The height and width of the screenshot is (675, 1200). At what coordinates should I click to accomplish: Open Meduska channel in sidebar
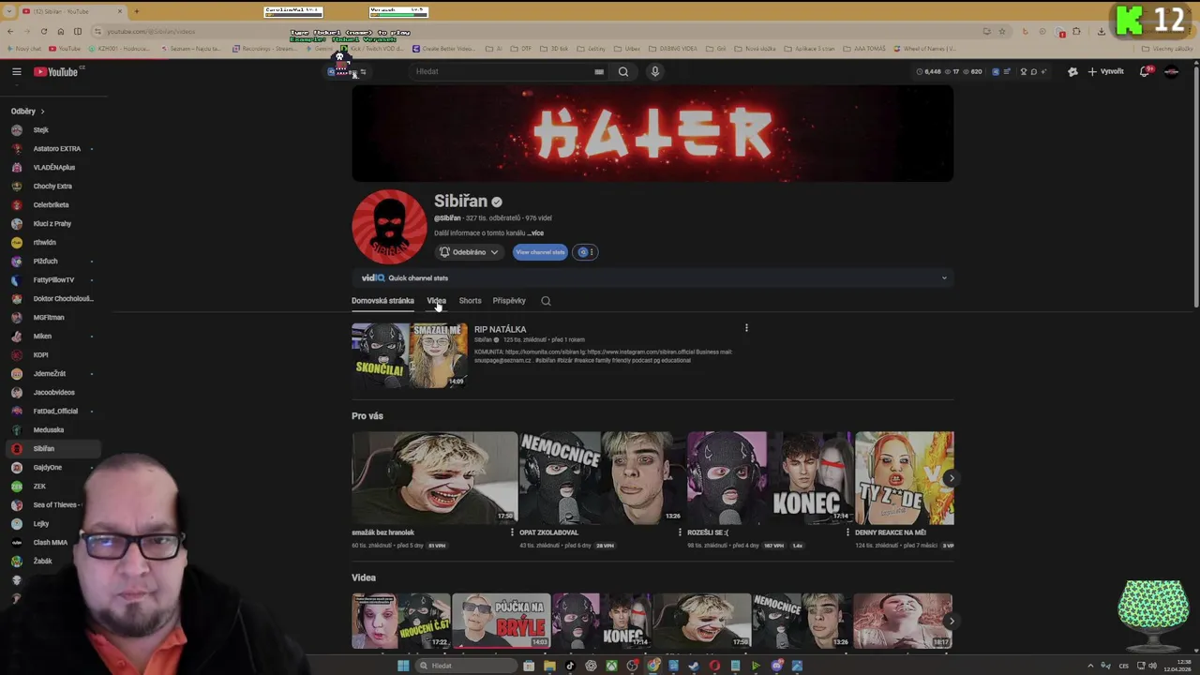click(x=49, y=429)
